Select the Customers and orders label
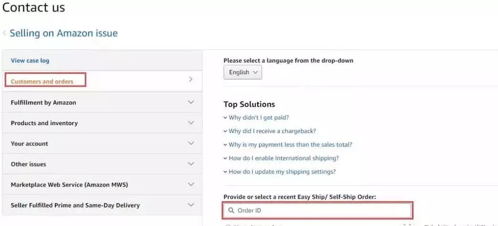Screen dimensions: 498x226 (x=42, y=81)
